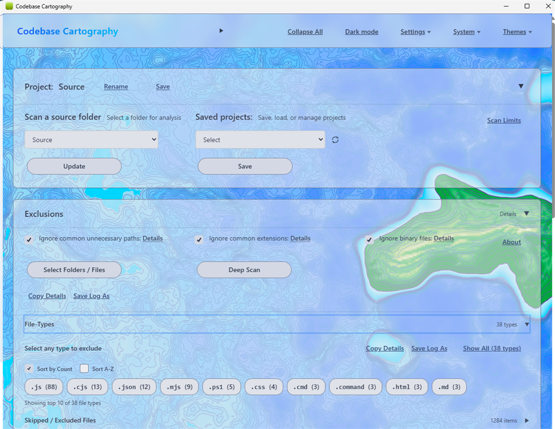Open Details for common extensions

300,238
